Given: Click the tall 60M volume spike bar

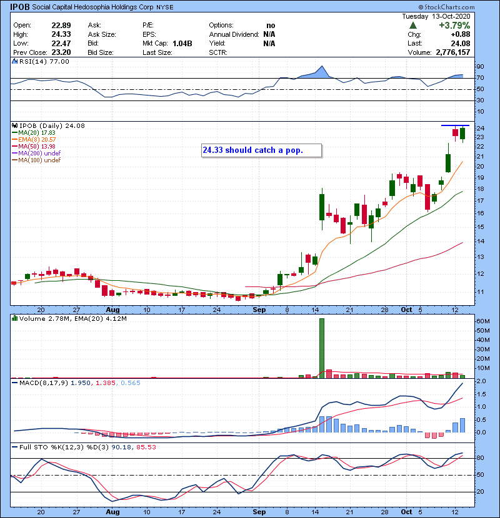Looking at the screenshot, I should 322,348.
